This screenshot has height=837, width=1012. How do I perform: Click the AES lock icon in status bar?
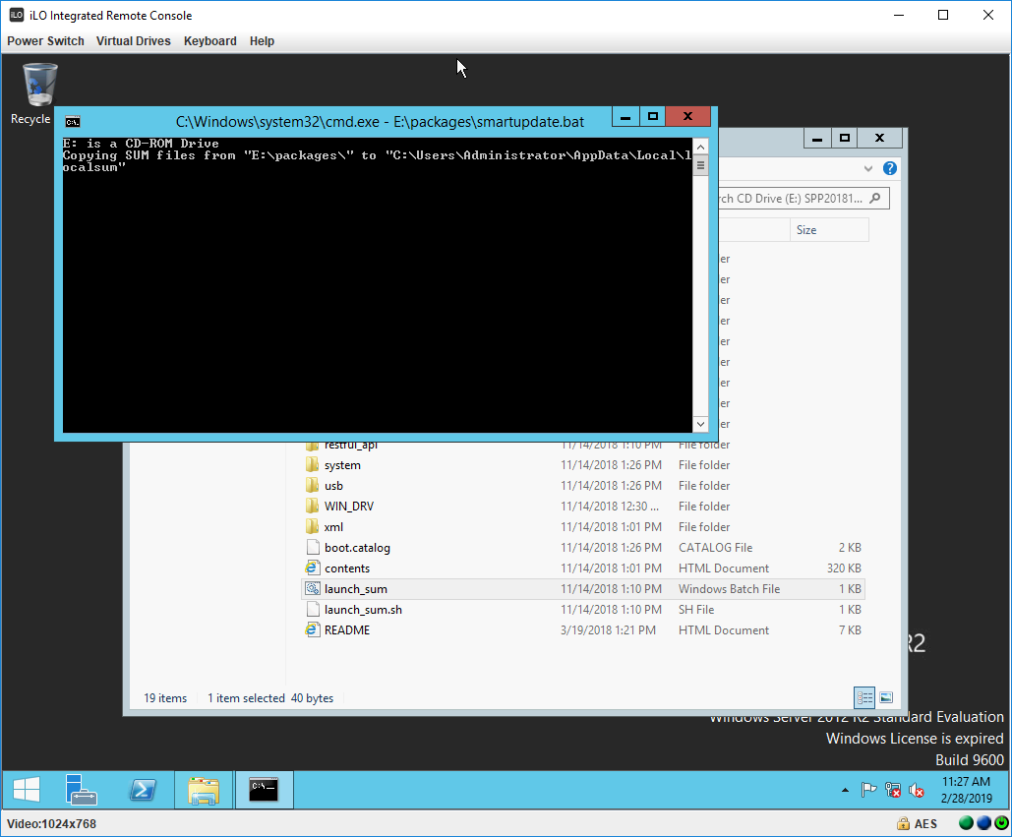[903, 823]
